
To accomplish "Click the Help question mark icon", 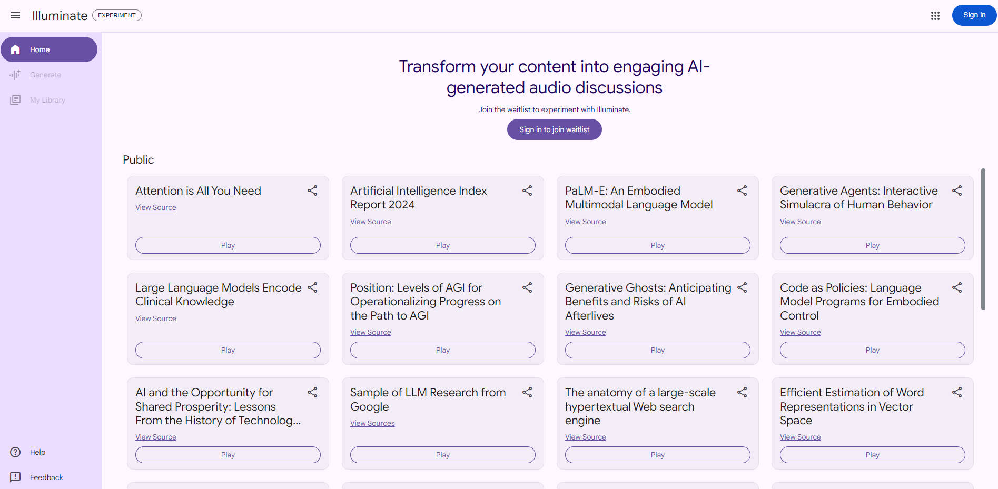I will [15, 452].
